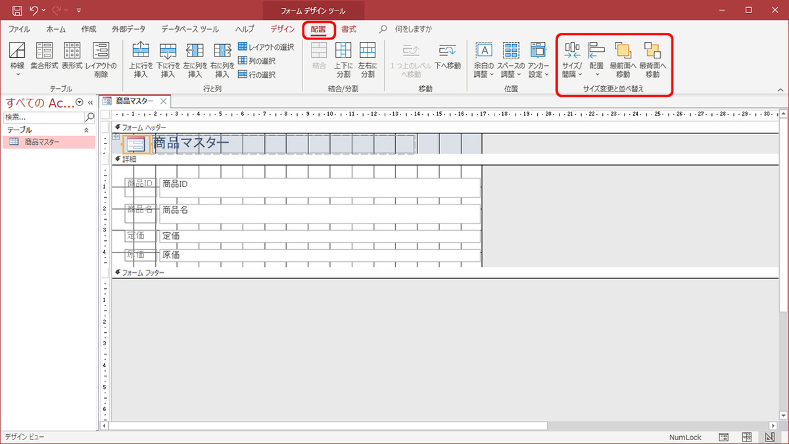Select design view button in status bar

click(769, 437)
